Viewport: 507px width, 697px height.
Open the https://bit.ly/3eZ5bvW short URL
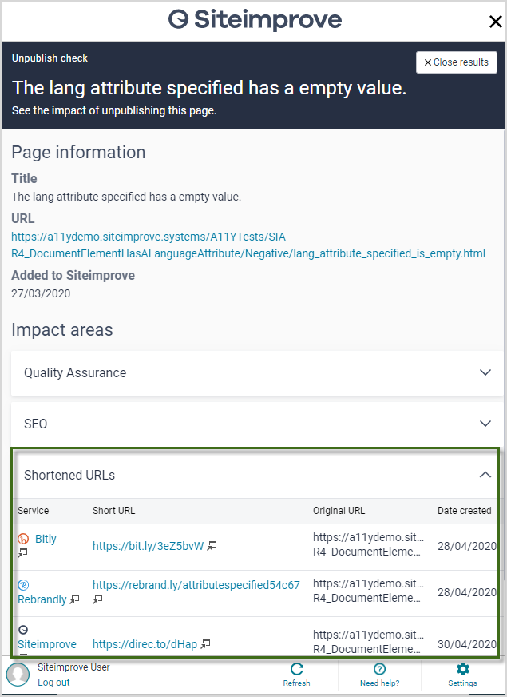(x=148, y=546)
